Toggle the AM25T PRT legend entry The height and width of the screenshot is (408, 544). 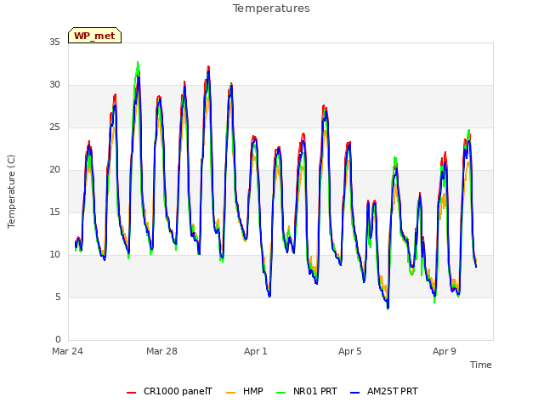click(x=384, y=391)
